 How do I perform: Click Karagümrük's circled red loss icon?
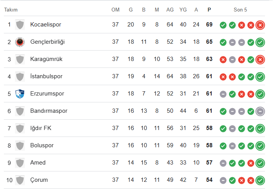point(260,59)
